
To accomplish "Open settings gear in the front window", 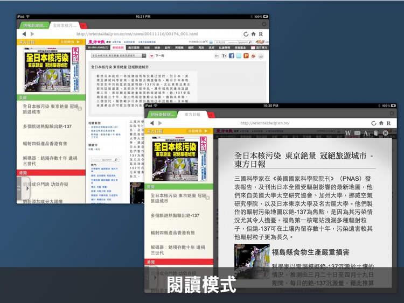I will click(x=392, y=113).
